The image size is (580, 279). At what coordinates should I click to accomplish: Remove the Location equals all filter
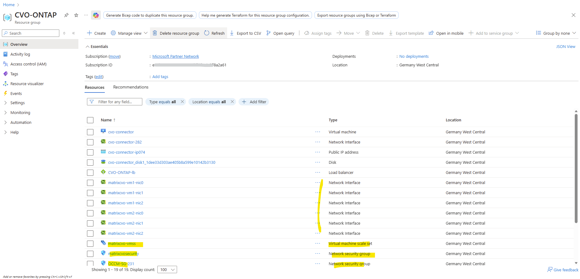tap(232, 102)
